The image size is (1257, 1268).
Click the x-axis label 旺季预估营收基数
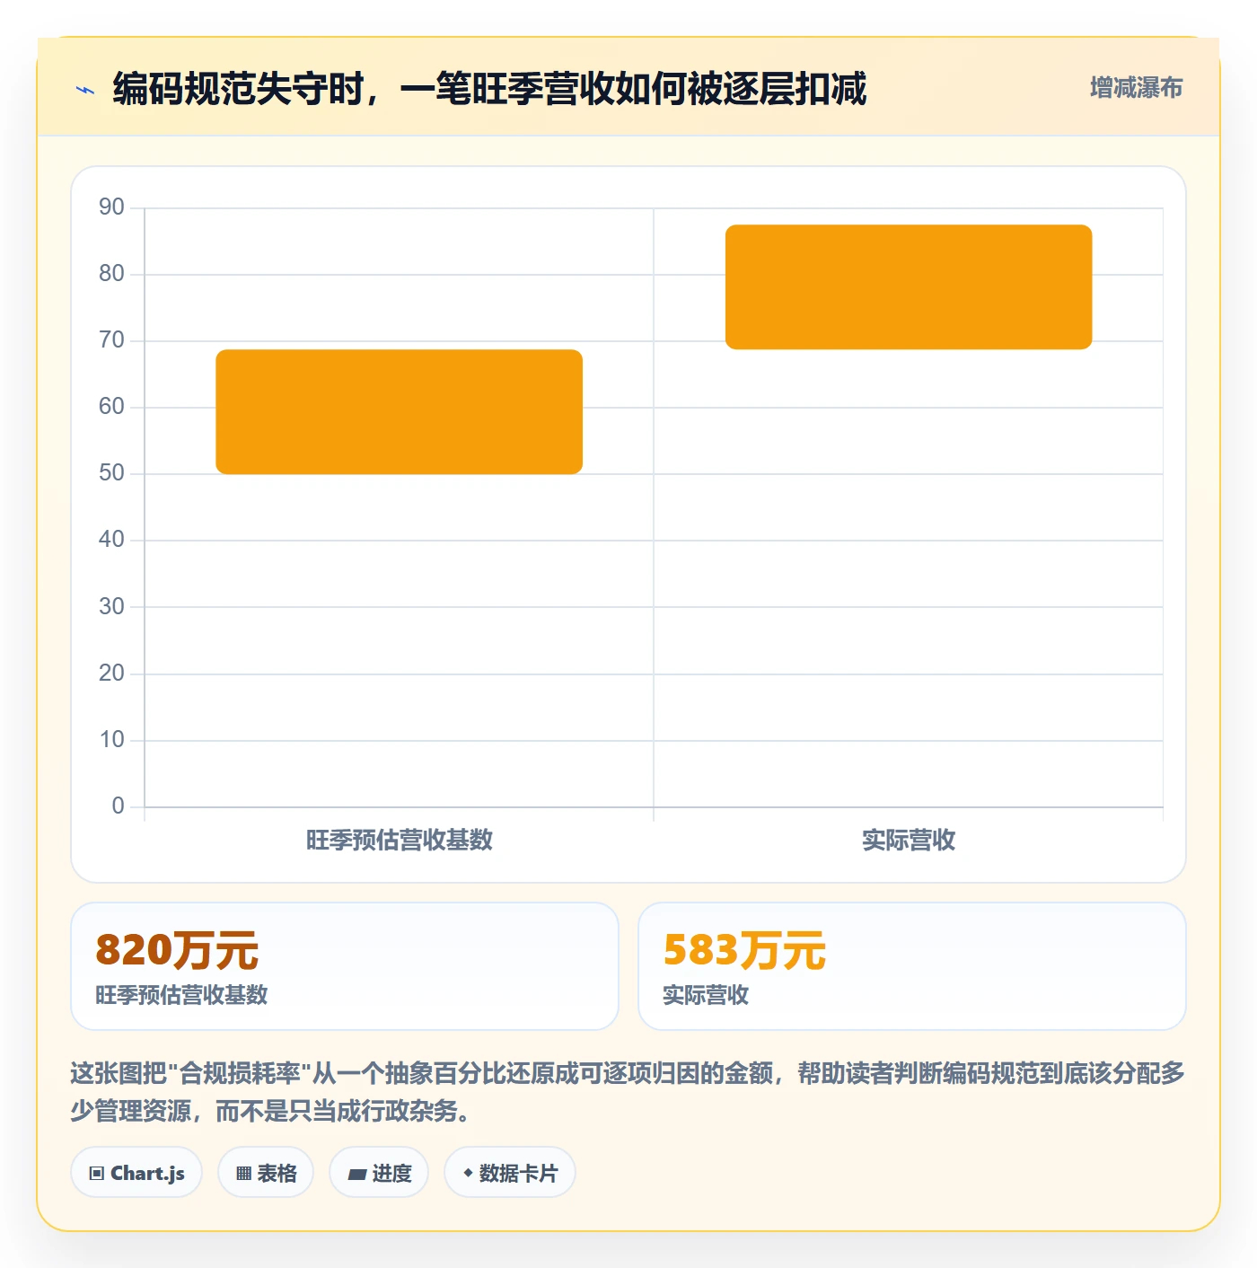coord(400,840)
